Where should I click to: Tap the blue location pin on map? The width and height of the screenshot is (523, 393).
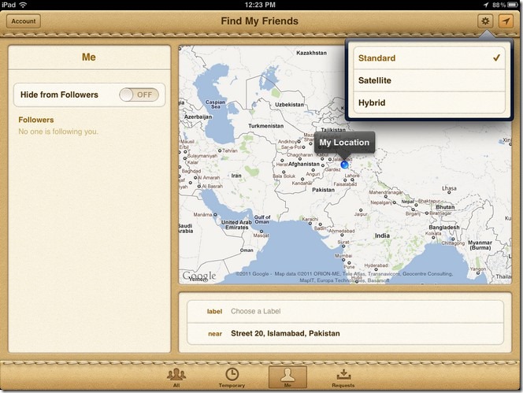coord(344,164)
